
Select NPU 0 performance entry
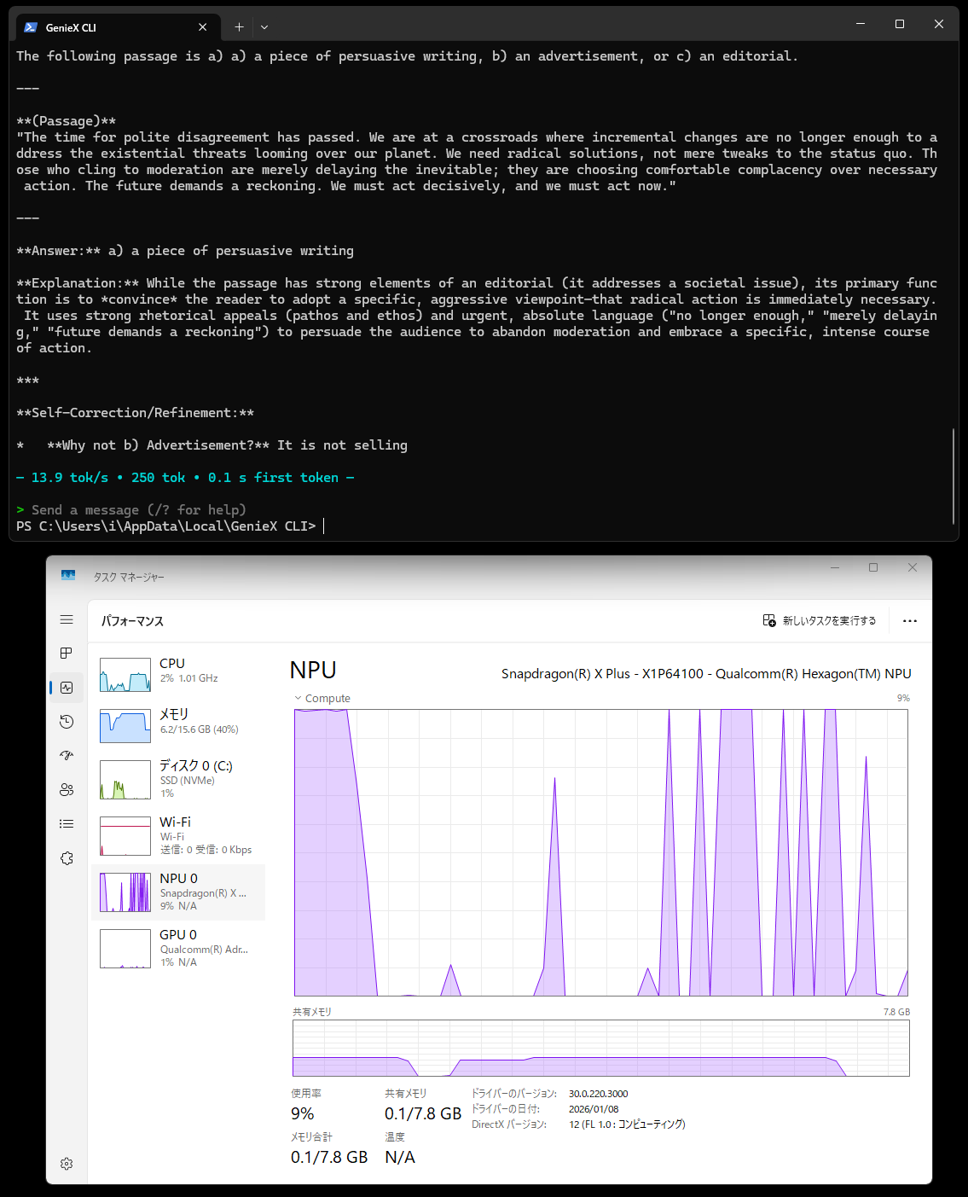point(178,892)
